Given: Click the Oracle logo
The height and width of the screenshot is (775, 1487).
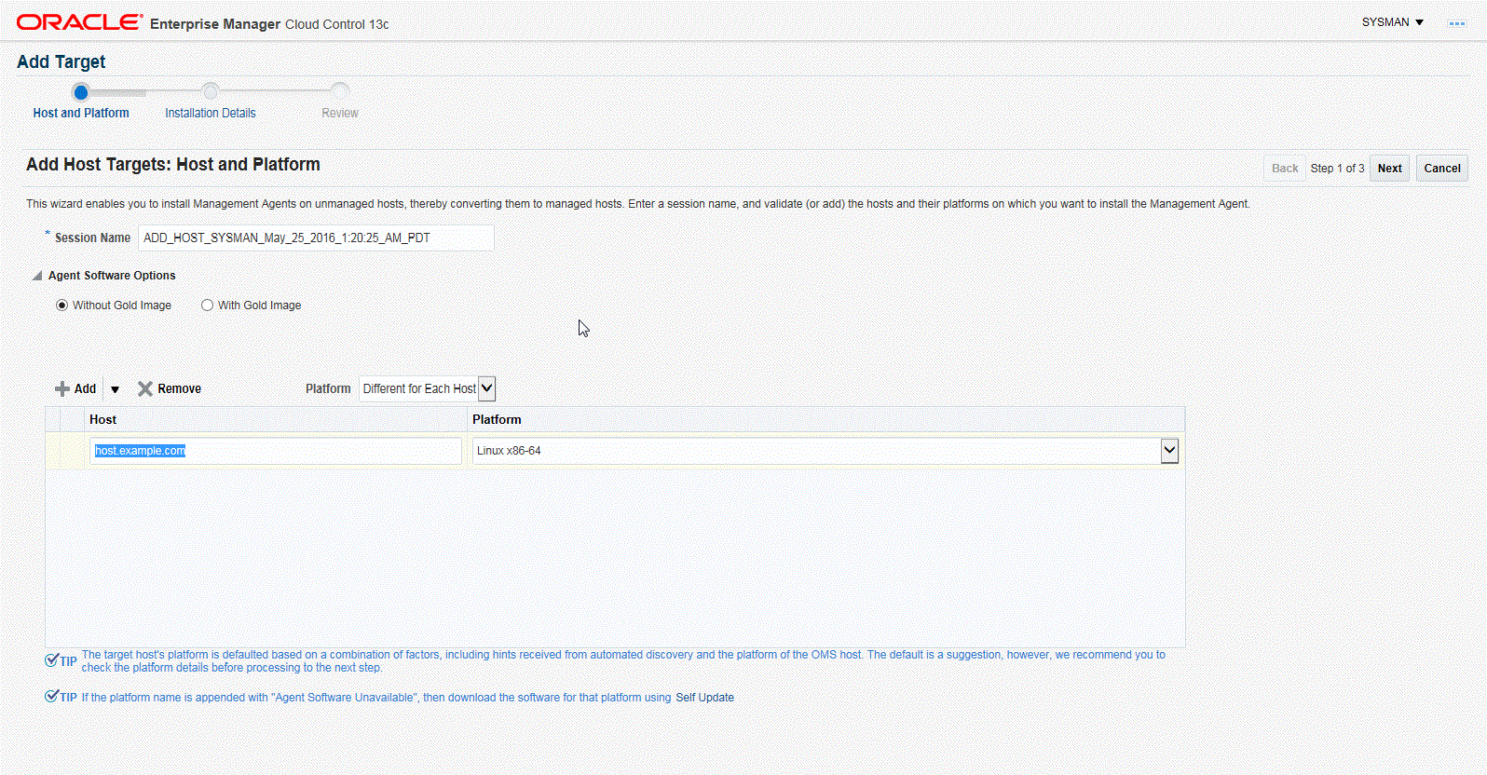Looking at the screenshot, I should [x=80, y=22].
